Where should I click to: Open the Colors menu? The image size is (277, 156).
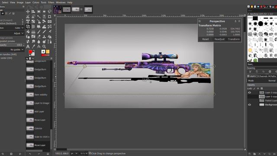point(35,3)
